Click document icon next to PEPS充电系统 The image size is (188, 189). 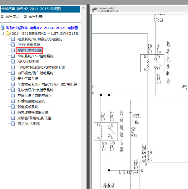pos(13,45)
